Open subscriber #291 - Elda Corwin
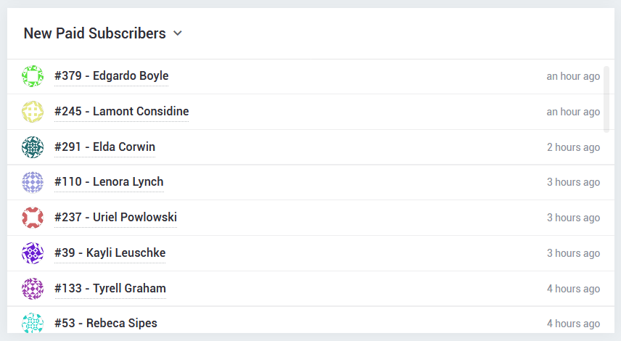Viewport: 621px width, 341px height. tap(104, 147)
